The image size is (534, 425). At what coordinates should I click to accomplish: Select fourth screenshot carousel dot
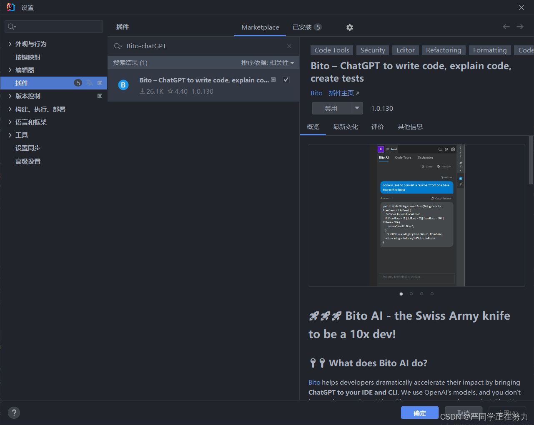coord(432,294)
